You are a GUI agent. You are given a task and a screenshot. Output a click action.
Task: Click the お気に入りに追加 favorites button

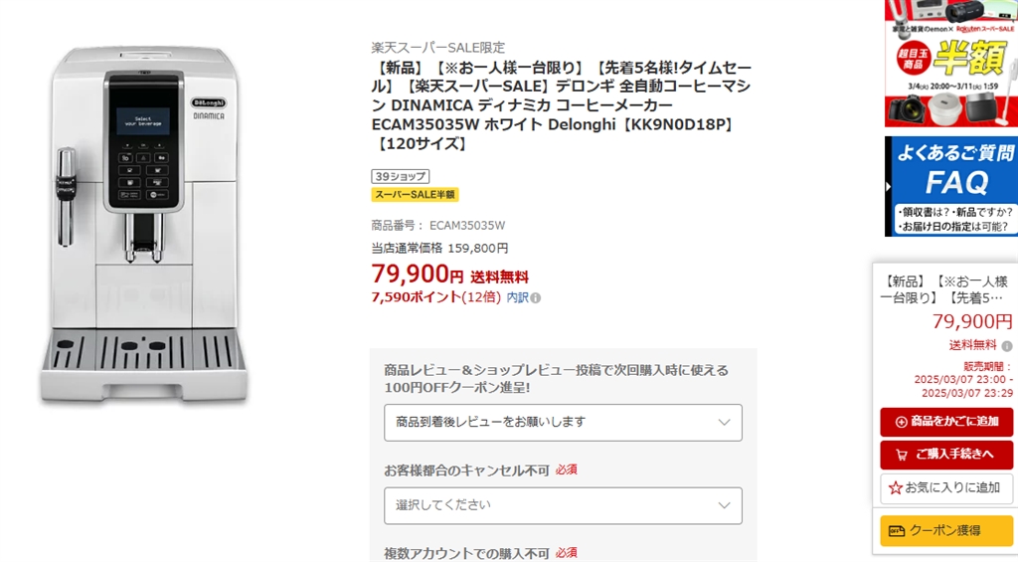coord(945,488)
